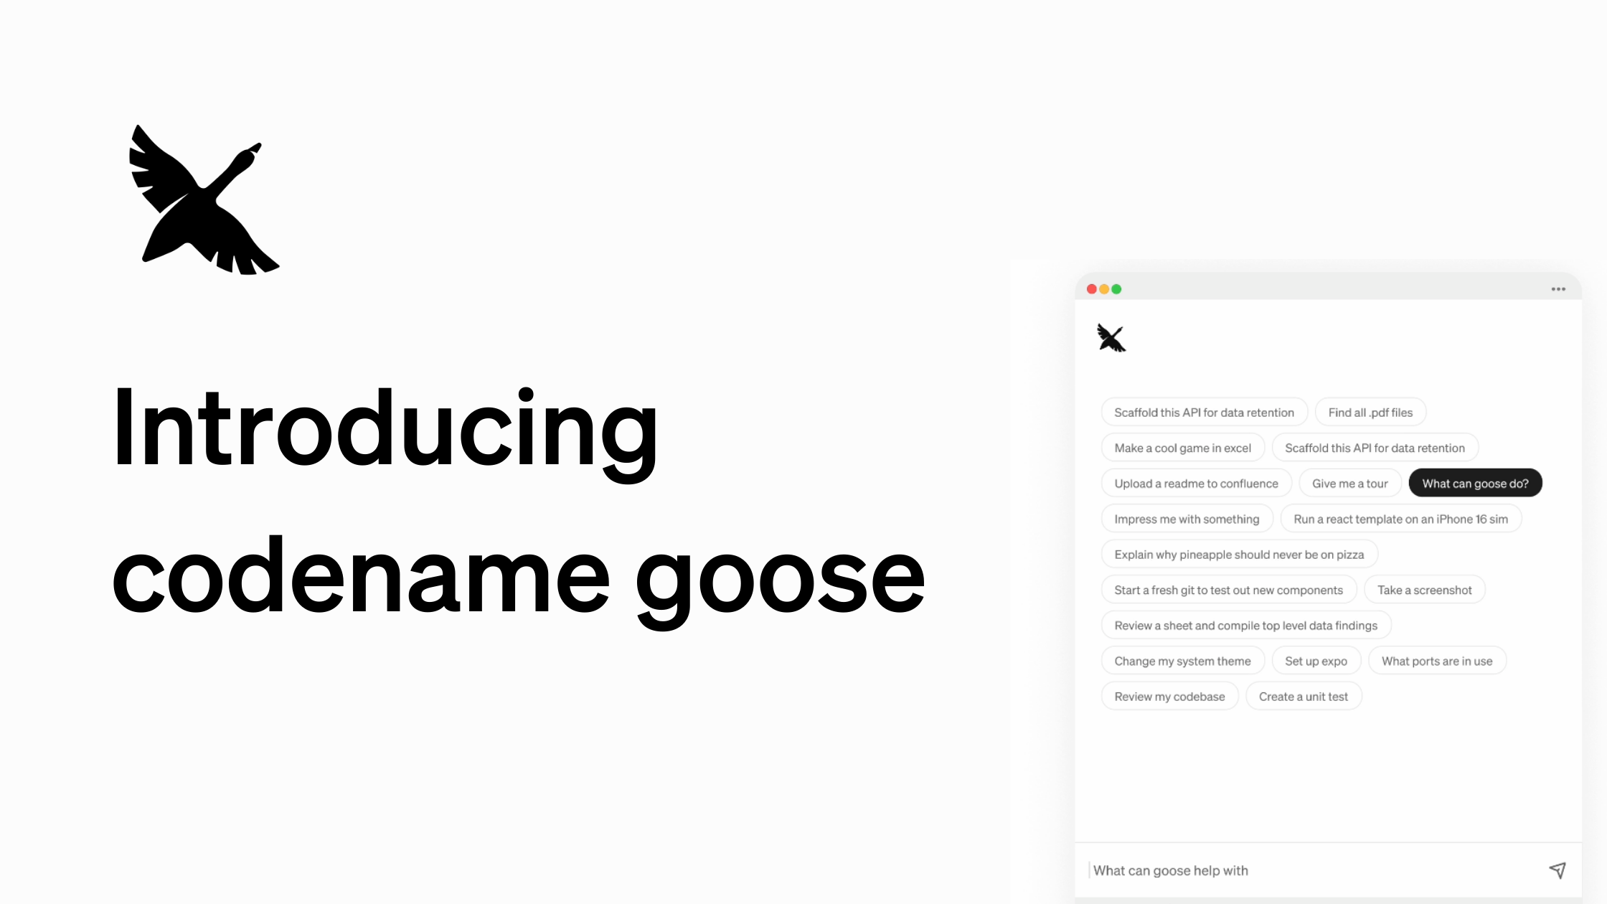Click 'Scaffold this API for data retention'
The width and height of the screenshot is (1607, 904).
[1204, 412]
